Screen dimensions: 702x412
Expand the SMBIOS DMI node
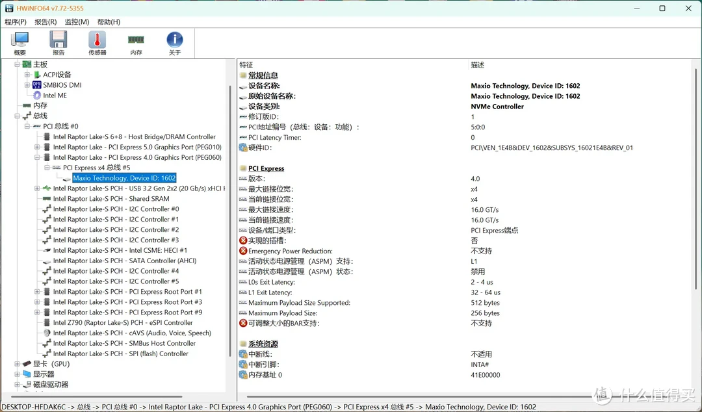tap(27, 85)
